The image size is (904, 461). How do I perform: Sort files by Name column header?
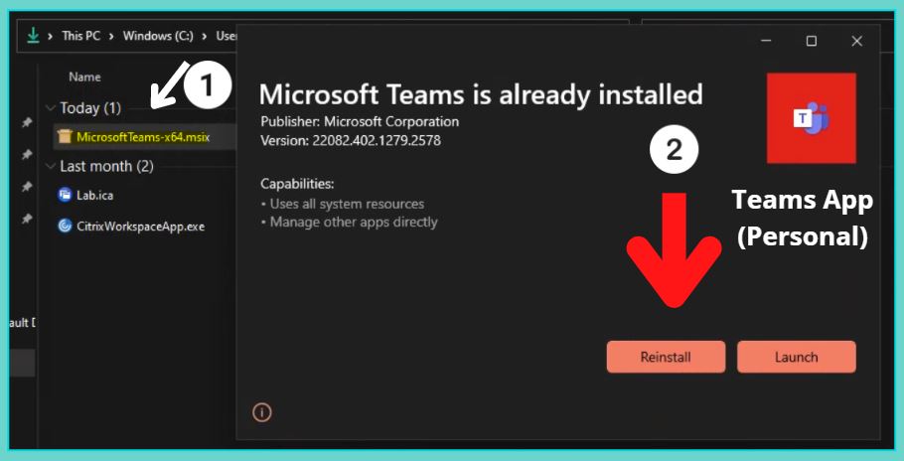click(84, 77)
